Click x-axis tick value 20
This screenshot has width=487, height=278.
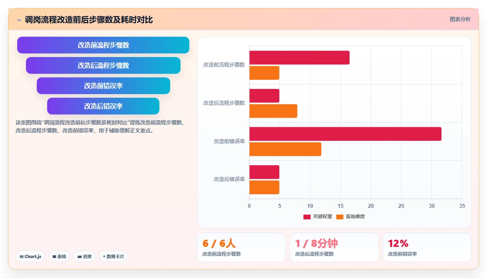371,206
